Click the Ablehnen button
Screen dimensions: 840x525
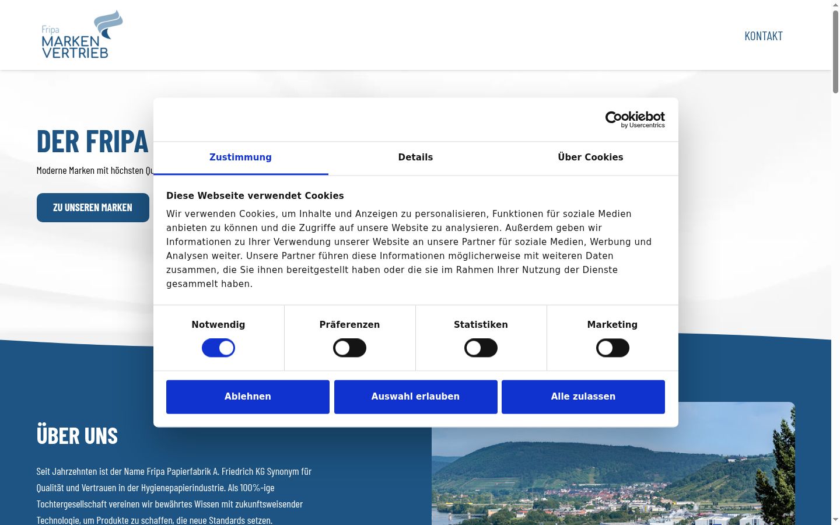pyautogui.click(x=248, y=397)
